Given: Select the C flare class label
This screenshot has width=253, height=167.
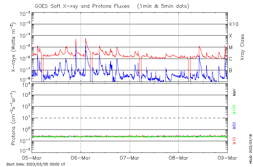Looking at the screenshot, I should point(231,59).
